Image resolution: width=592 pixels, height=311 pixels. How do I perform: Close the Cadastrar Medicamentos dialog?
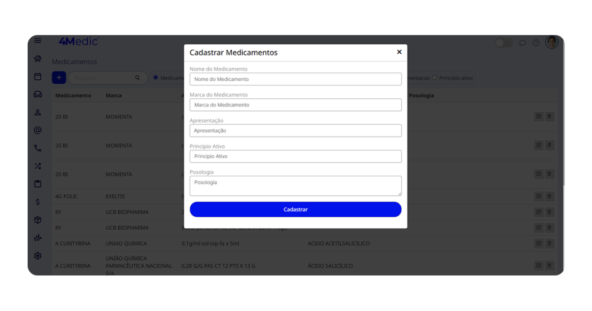pos(399,52)
